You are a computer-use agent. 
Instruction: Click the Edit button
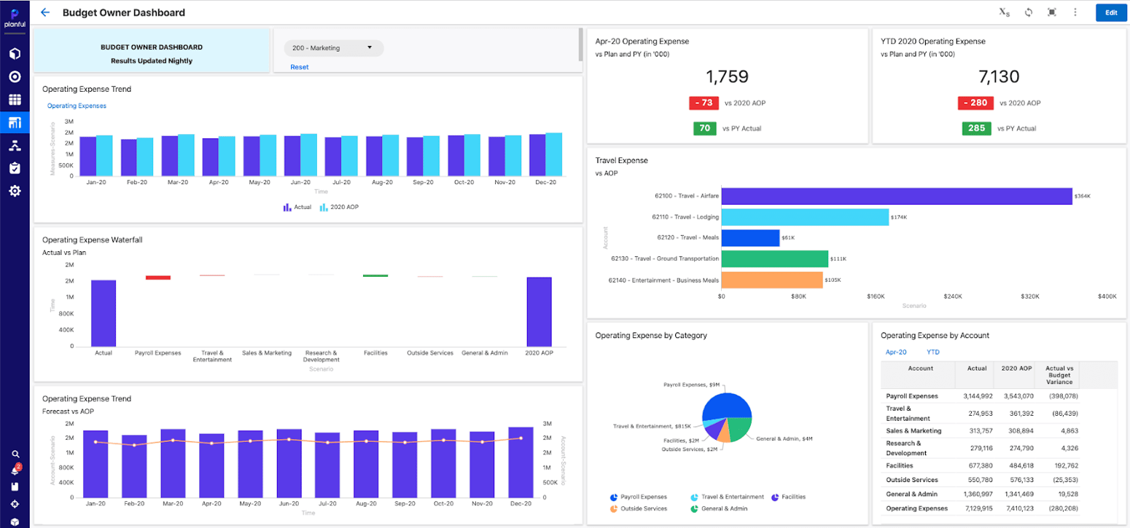1113,12
